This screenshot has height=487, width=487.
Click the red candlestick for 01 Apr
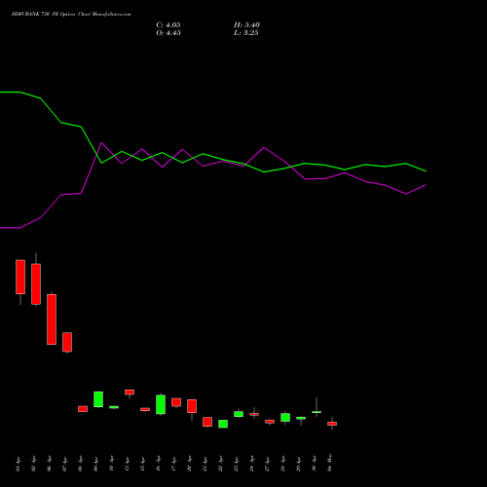pyautogui.click(x=20, y=277)
